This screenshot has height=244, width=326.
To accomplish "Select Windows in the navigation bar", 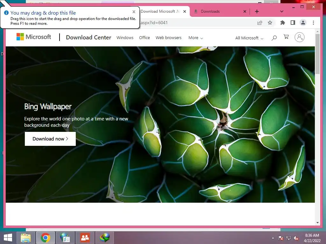I will tap(125, 37).
